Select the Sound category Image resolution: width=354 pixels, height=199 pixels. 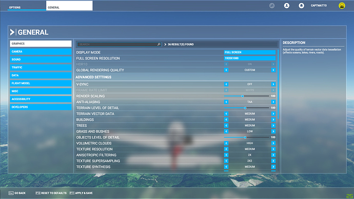[x=41, y=59]
